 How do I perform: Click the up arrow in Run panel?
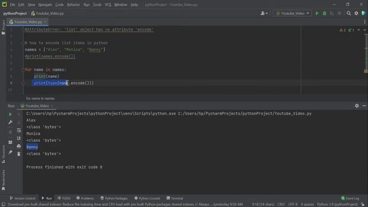tap(19, 114)
